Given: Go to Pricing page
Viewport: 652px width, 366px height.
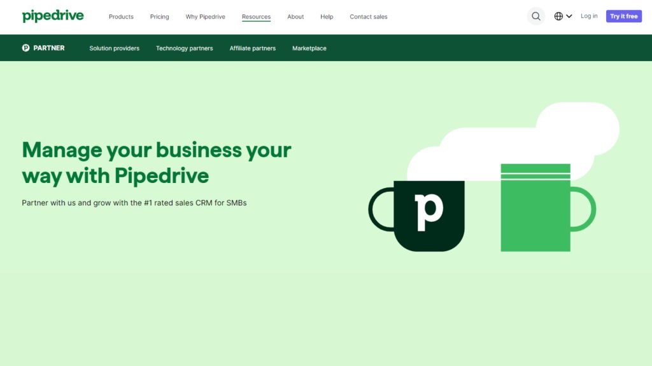Looking at the screenshot, I should tap(159, 17).
